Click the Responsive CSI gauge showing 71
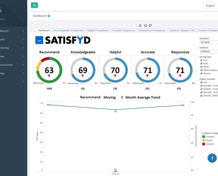 coord(180,70)
